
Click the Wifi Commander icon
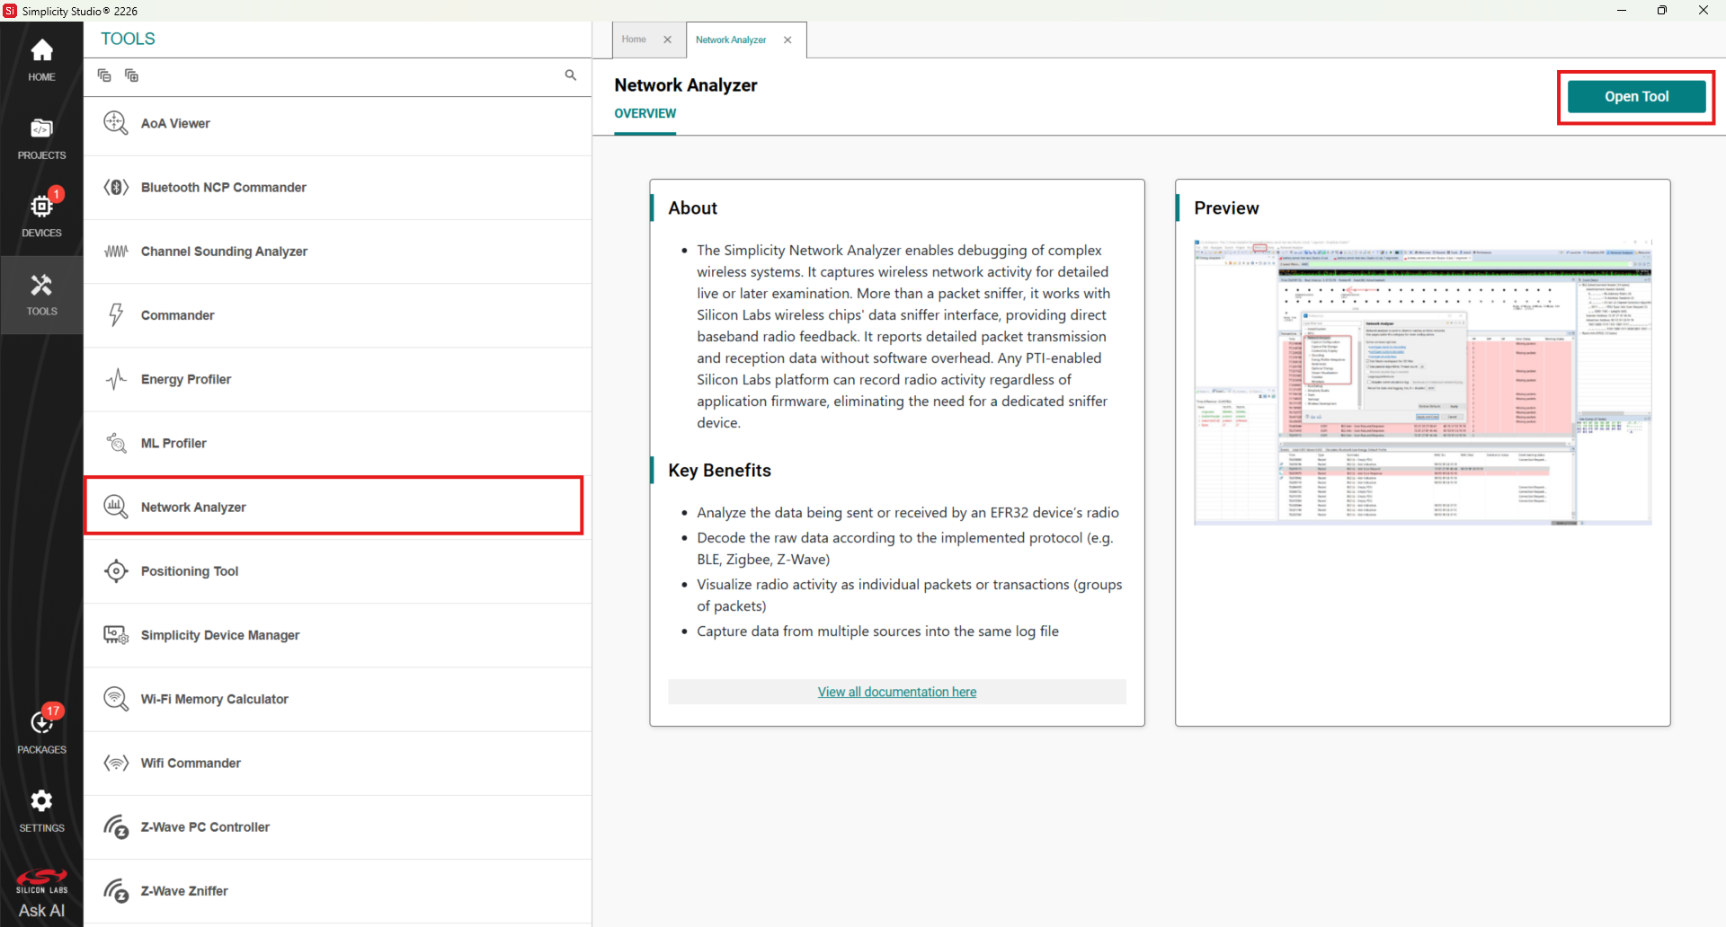click(116, 763)
